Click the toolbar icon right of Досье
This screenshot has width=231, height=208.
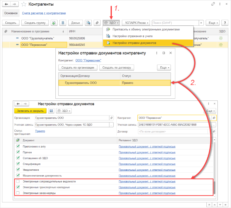tap(88, 23)
